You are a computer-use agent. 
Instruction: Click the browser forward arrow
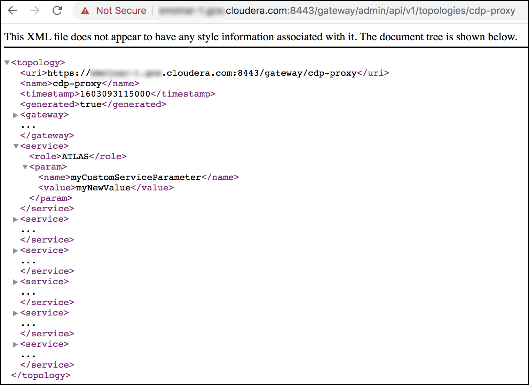tap(35, 10)
